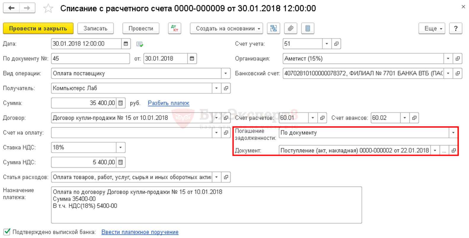This screenshot has height=238, width=469.
Task: Close the document form with X
Action: tap(463, 7)
